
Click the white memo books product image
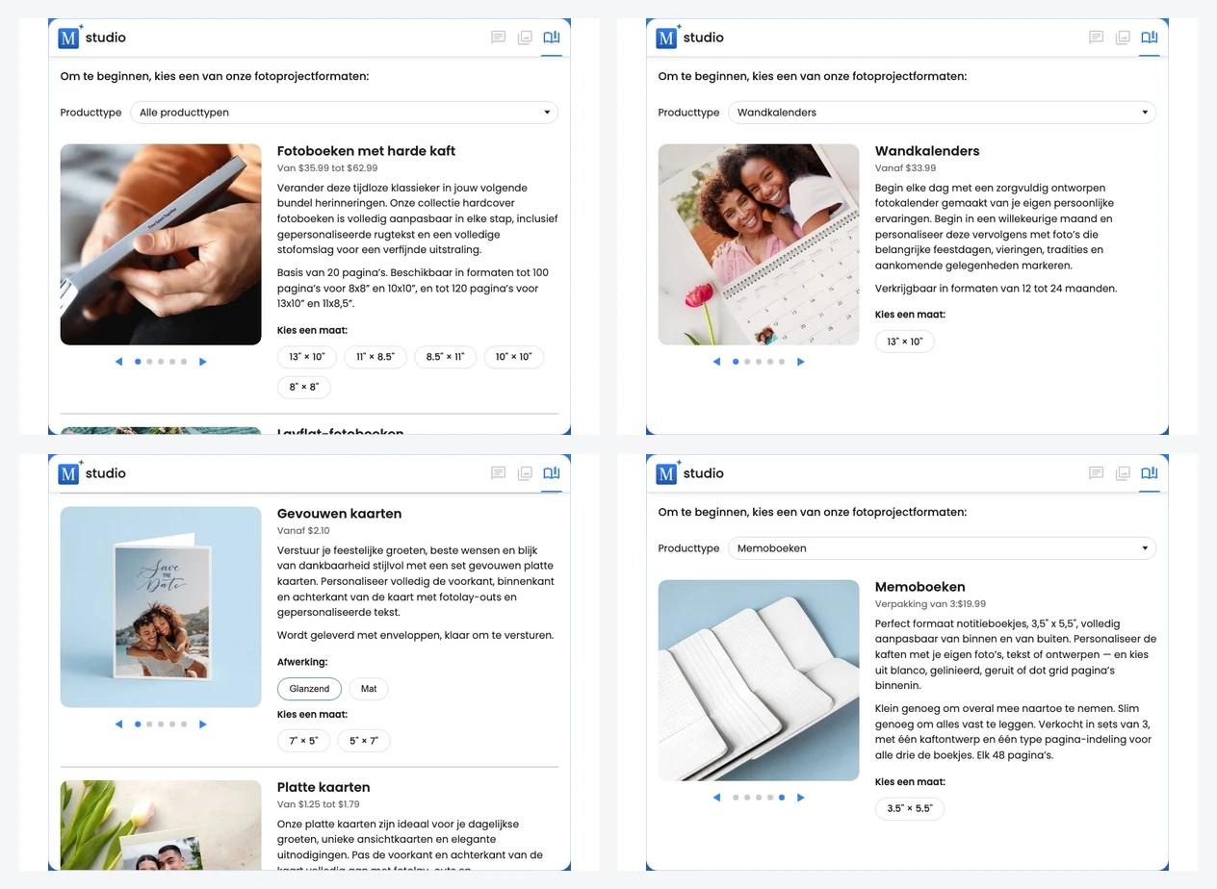pyautogui.click(x=759, y=680)
